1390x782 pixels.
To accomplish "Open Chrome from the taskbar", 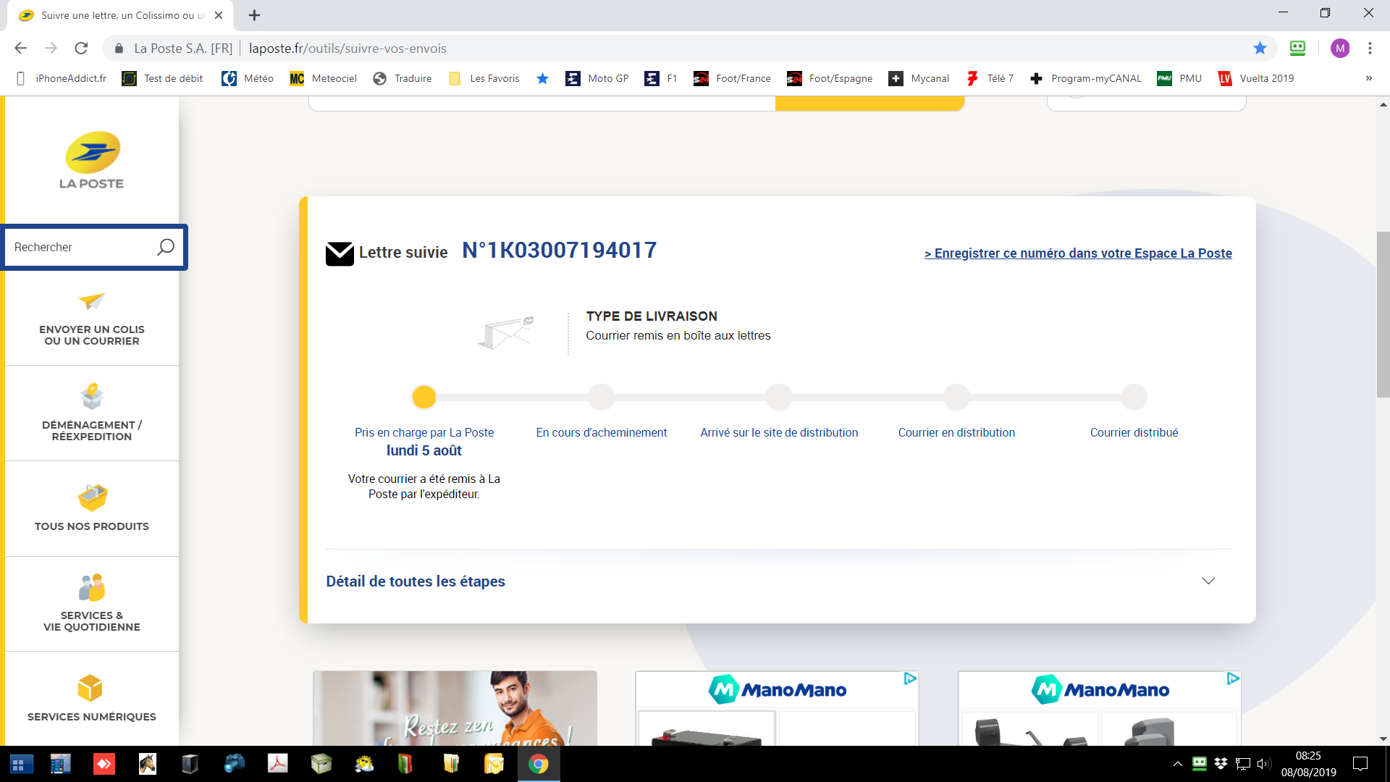I will point(538,764).
